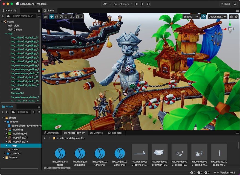Play the current scene preview
This screenshot has height=175, width=240.
coord(137,4)
